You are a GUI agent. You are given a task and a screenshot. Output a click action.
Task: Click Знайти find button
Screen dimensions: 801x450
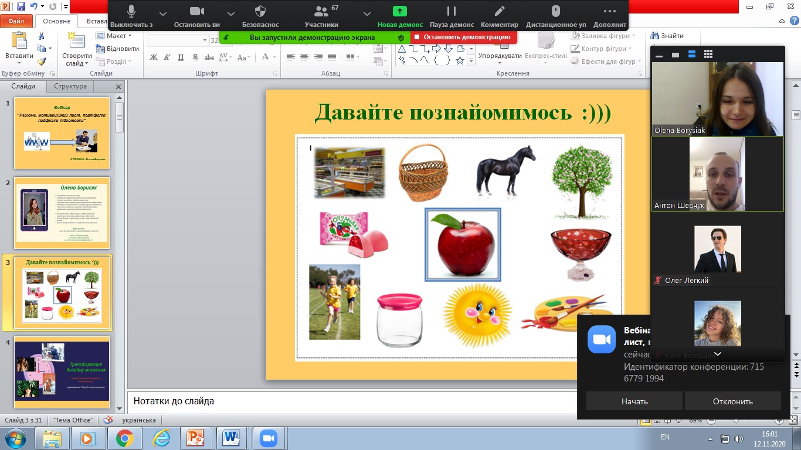point(667,36)
